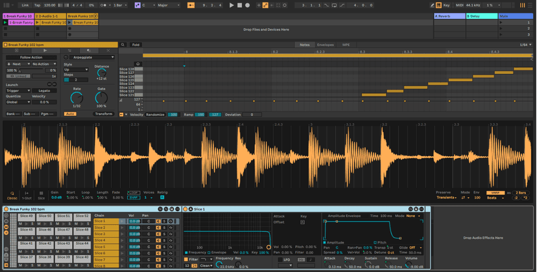Adjust the Distance knob
537x272 pixels.
click(102, 73)
